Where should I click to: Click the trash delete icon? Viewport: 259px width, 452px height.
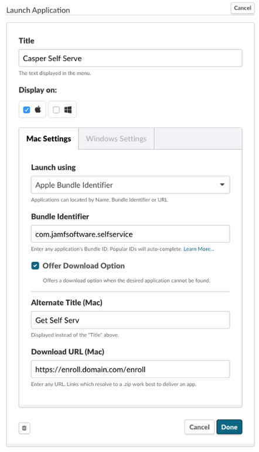click(24, 428)
